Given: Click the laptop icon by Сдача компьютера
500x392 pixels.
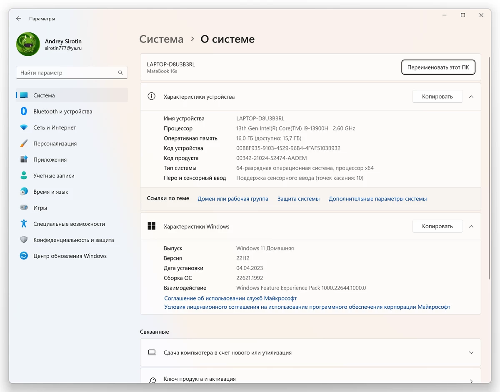Looking at the screenshot, I should coord(152,352).
